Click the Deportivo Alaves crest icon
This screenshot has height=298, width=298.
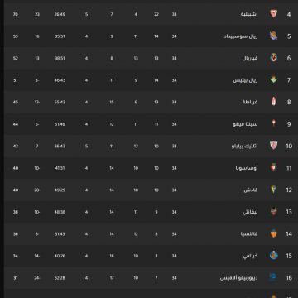point(273,277)
